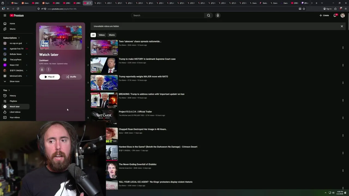Select the All filter chip
Image resolution: width=349 pixels, height=196 pixels.
[93, 35]
